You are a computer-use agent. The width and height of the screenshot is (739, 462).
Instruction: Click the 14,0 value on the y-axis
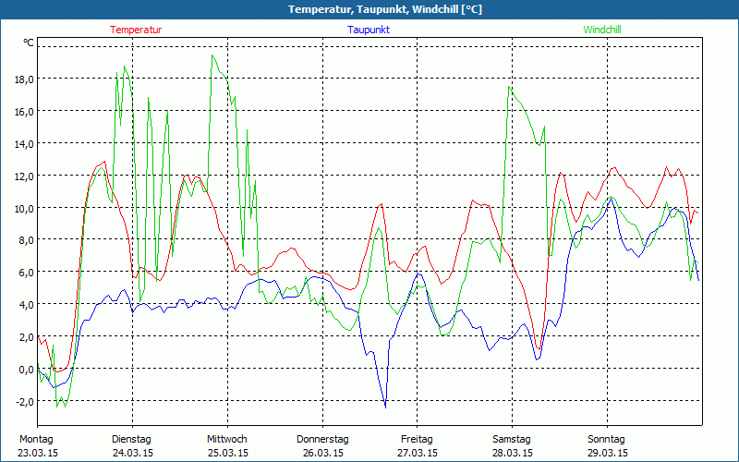click(x=25, y=143)
